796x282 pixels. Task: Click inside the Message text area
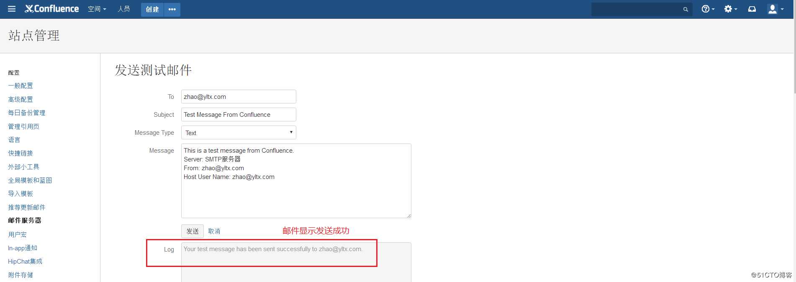[296, 181]
